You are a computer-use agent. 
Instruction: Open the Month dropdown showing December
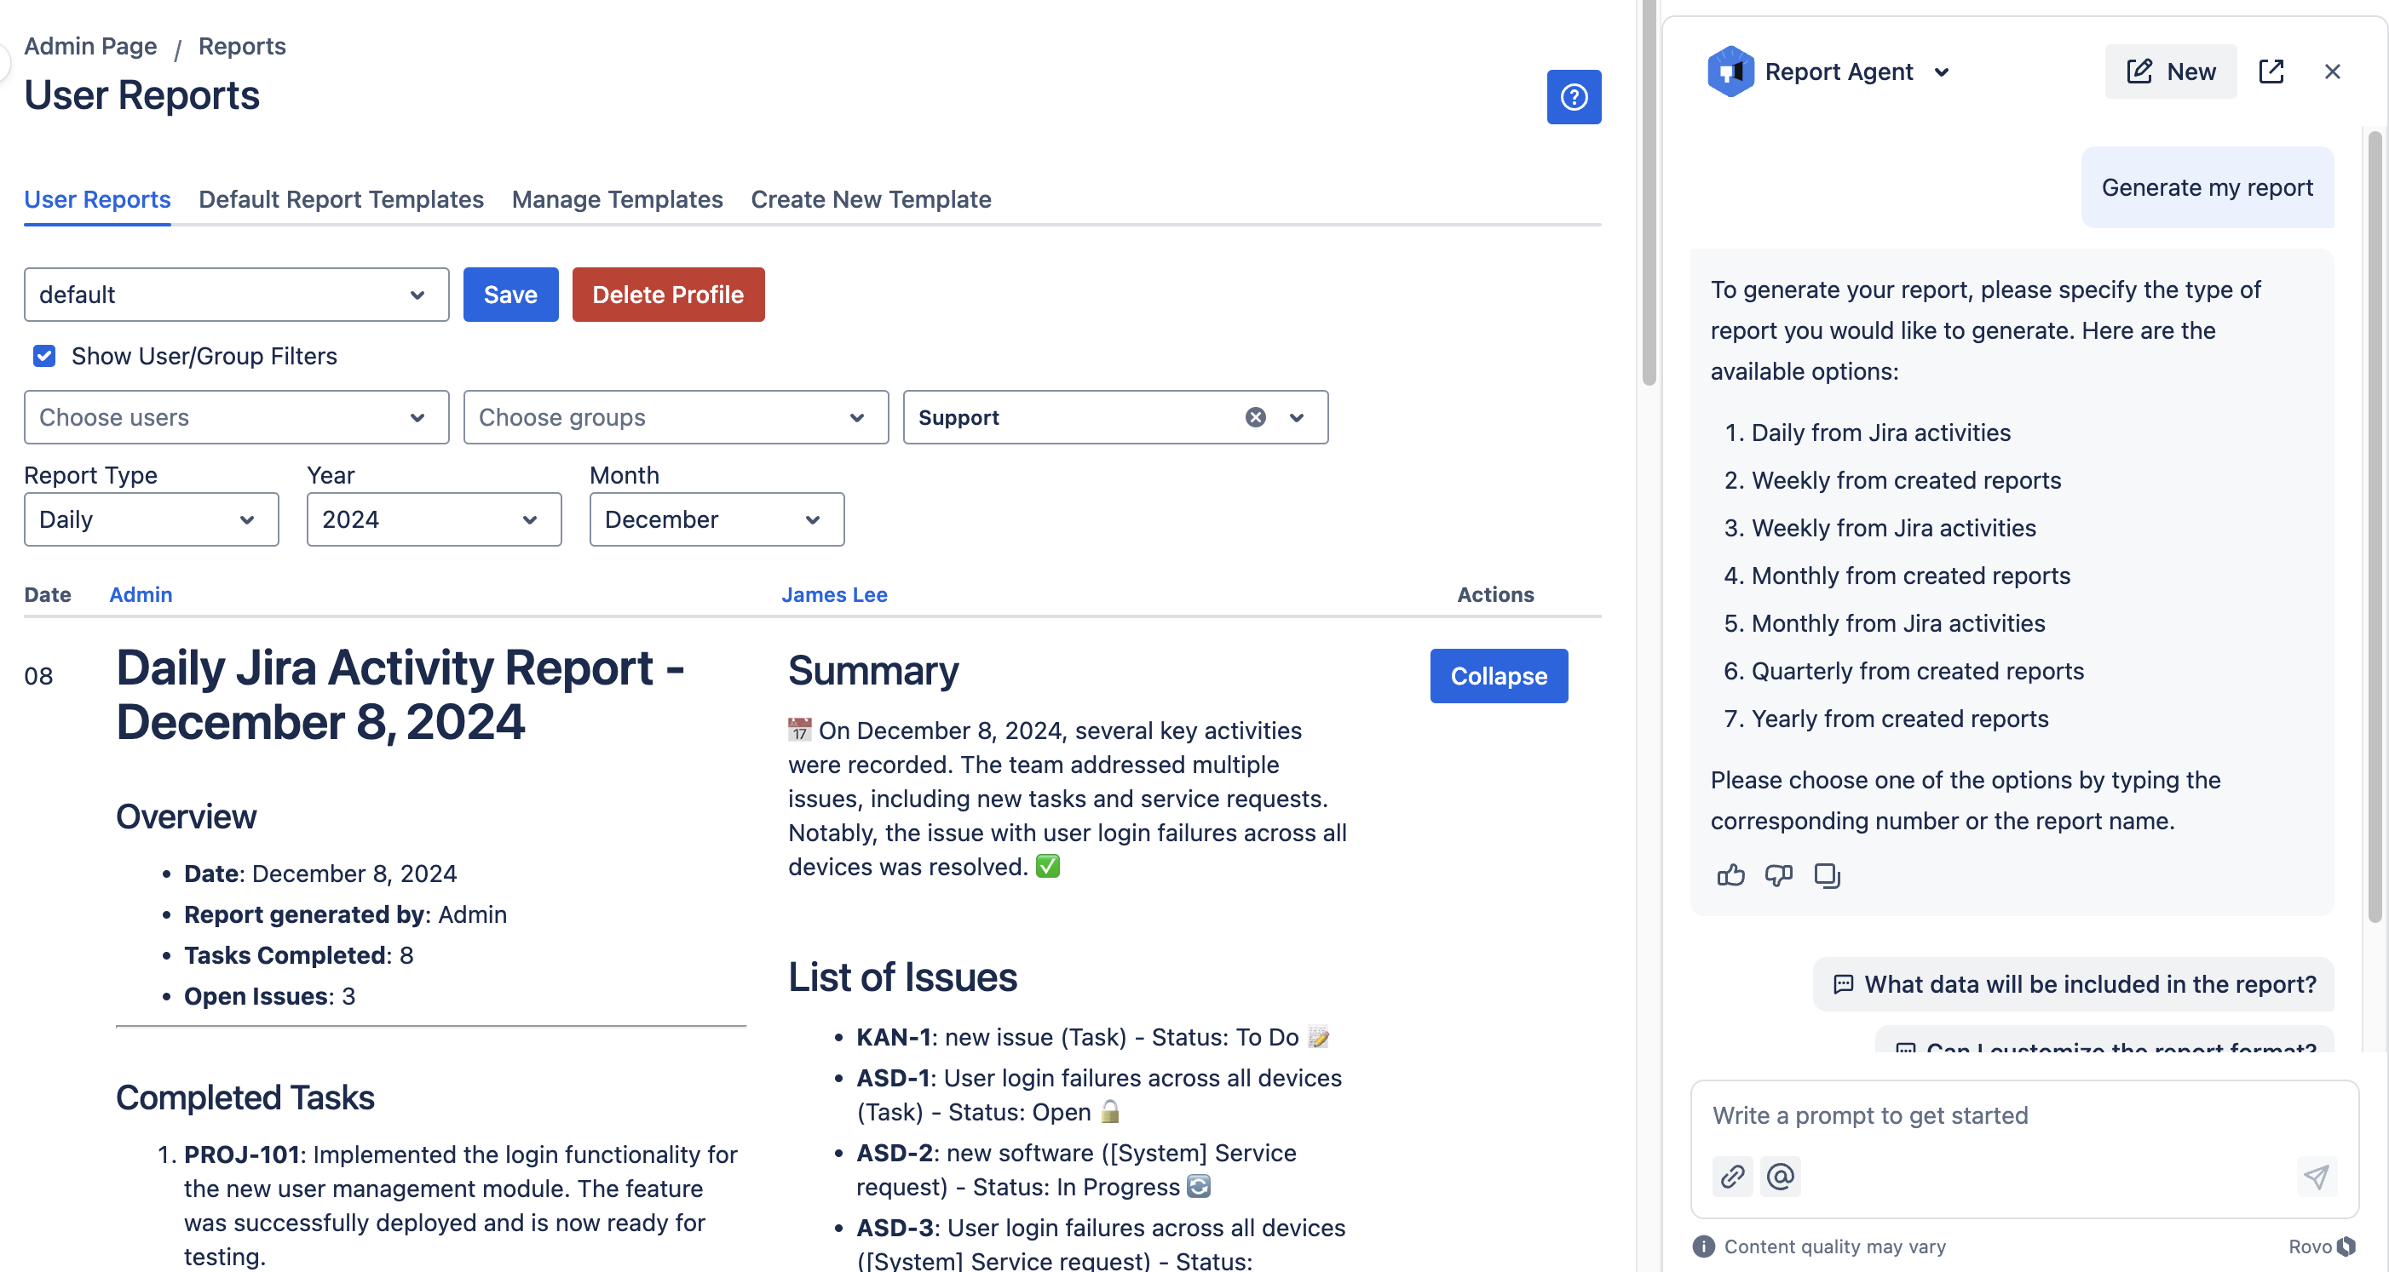716,519
